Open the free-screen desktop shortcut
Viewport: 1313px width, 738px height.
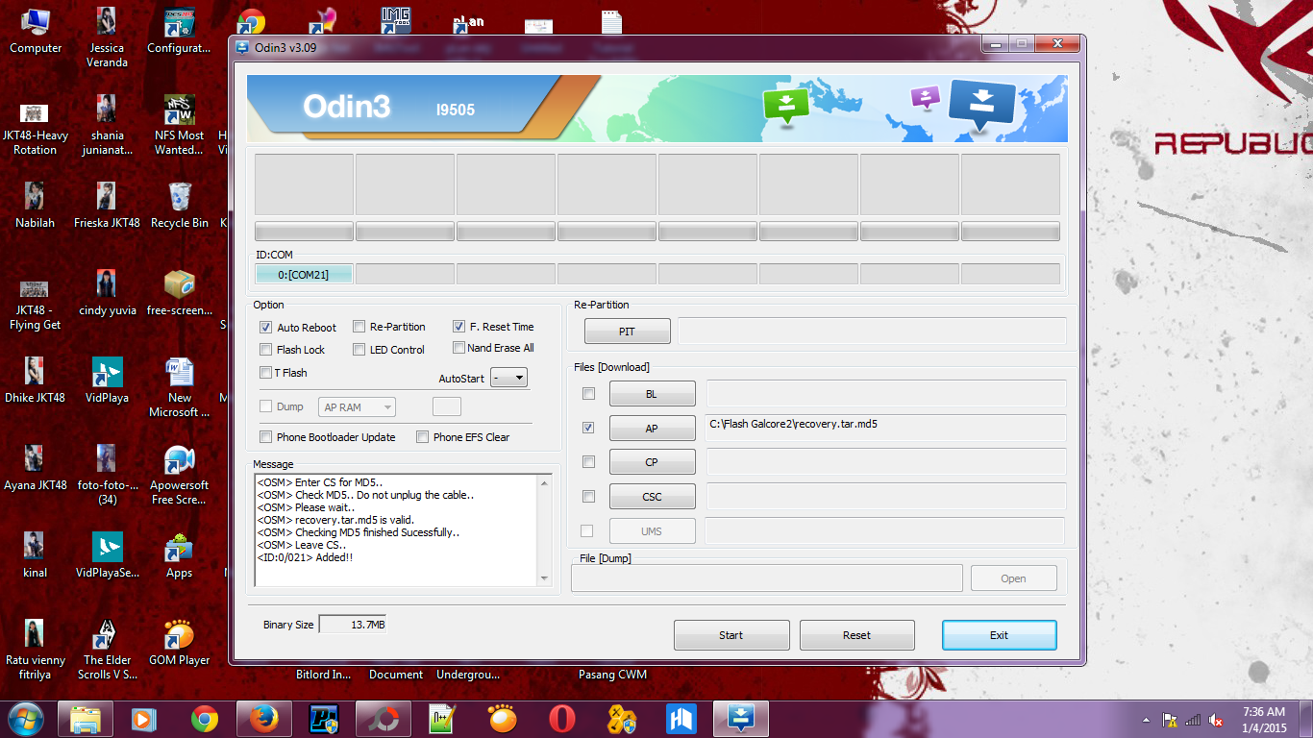coord(179,293)
